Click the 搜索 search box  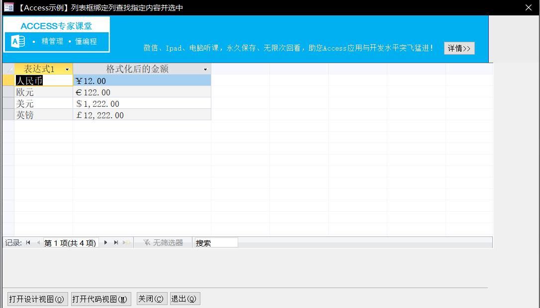[216, 243]
